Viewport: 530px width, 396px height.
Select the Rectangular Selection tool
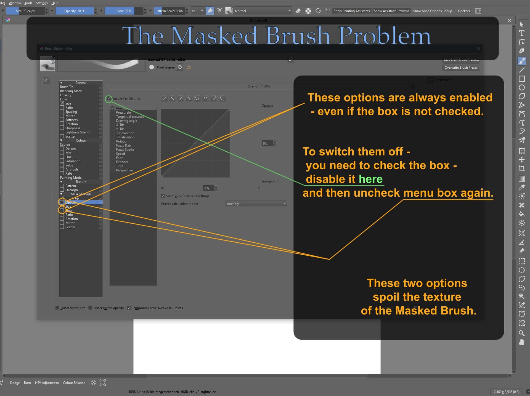point(521,261)
